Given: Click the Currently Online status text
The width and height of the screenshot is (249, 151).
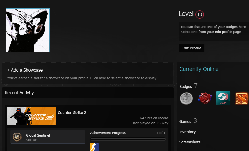Looking at the screenshot, I should tap(199, 69).
